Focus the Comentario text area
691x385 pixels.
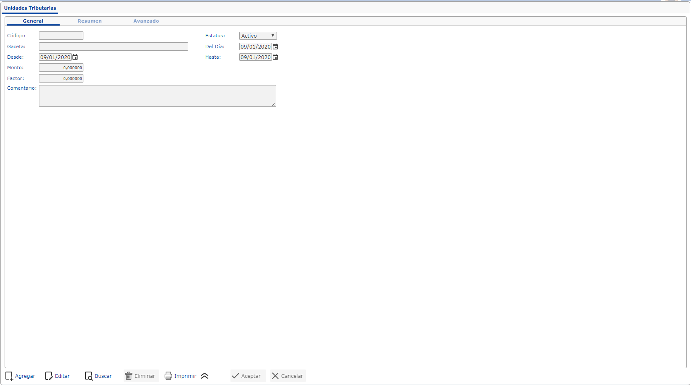click(158, 96)
